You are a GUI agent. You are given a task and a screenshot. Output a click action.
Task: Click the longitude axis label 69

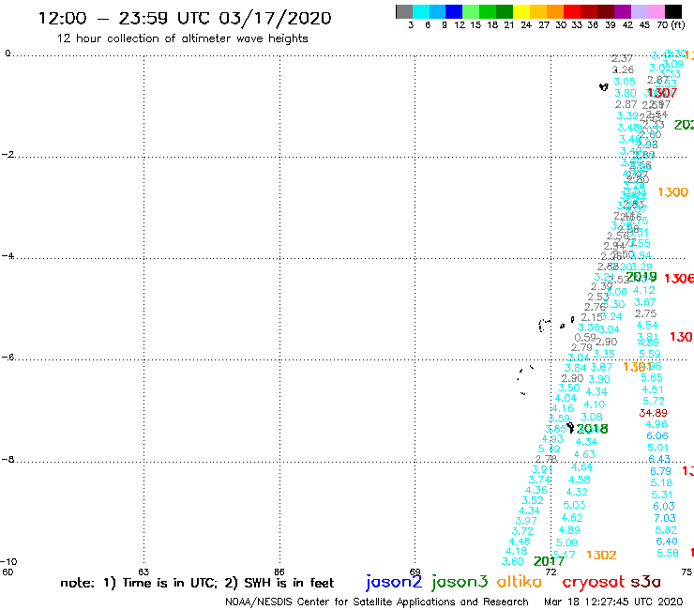[x=415, y=572]
